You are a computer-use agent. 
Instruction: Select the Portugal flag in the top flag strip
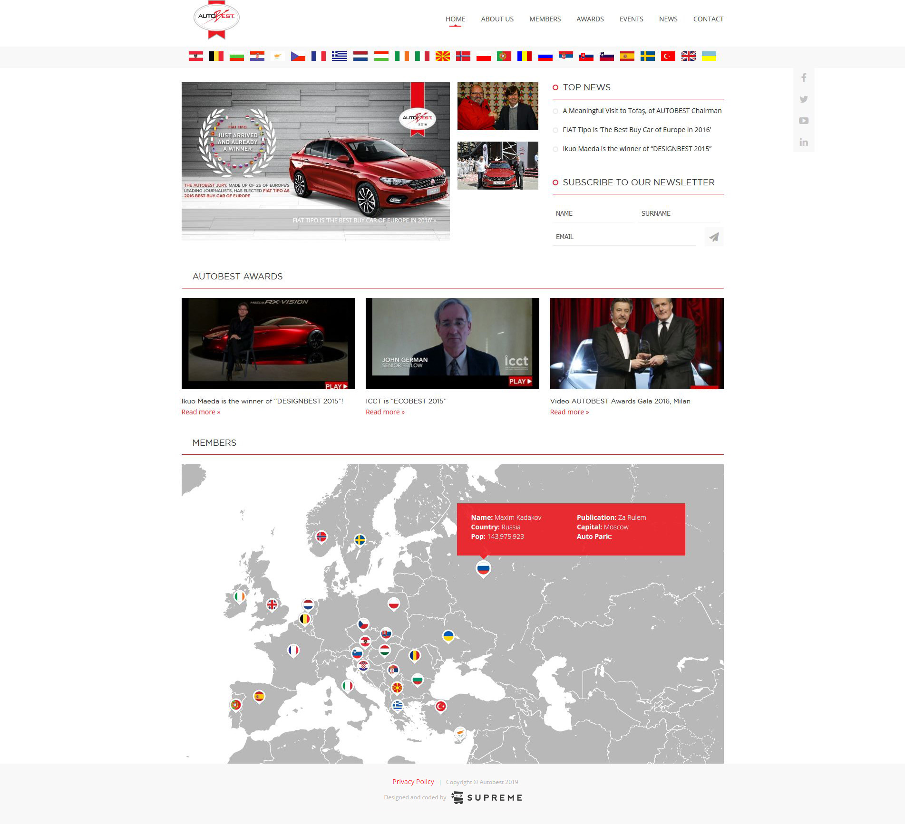coord(504,57)
